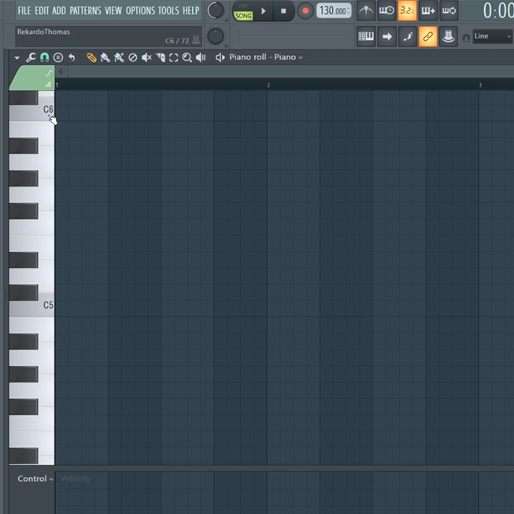Select the sparkle paint brush tool
The image size is (514, 514).
(x=119, y=57)
